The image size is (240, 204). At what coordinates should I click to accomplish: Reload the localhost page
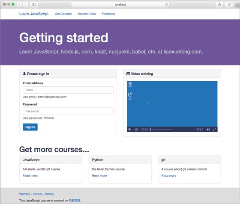(x=167, y=4)
